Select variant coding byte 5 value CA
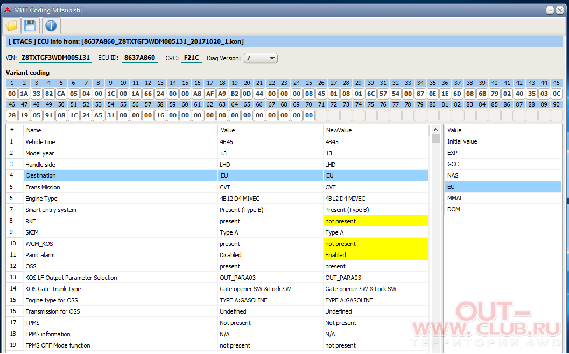Image resolution: width=569 pixels, height=354 pixels. pyautogui.click(x=61, y=94)
